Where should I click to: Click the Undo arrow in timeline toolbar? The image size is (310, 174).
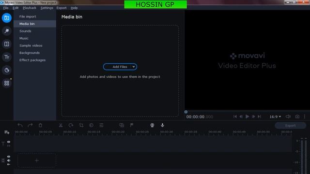point(20,125)
